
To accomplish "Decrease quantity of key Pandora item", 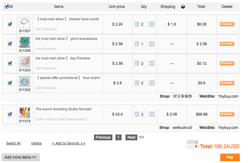I will 137,63.
